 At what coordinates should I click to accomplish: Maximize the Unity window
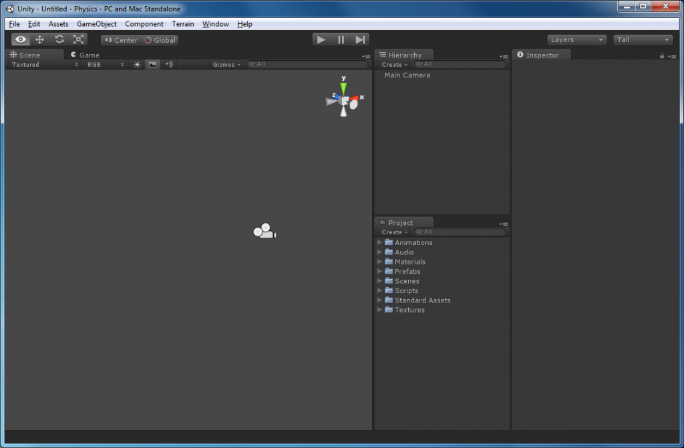pos(643,6)
